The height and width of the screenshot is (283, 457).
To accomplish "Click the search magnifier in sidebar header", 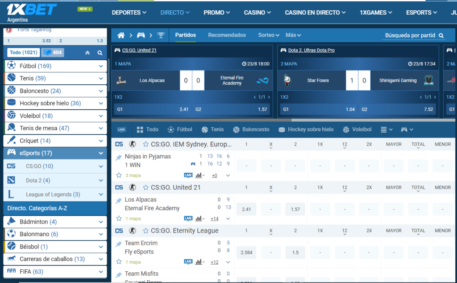I will tap(100, 53).
